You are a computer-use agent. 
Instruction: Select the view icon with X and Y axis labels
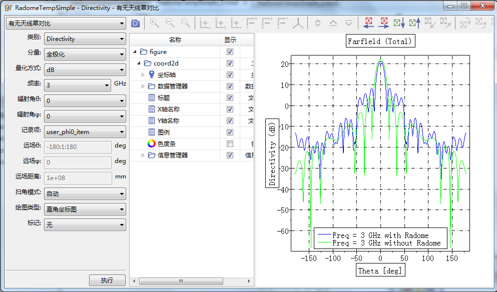pyautogui.click(x=252, y=23)
